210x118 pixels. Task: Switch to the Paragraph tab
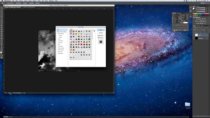(x=179, y=13)
